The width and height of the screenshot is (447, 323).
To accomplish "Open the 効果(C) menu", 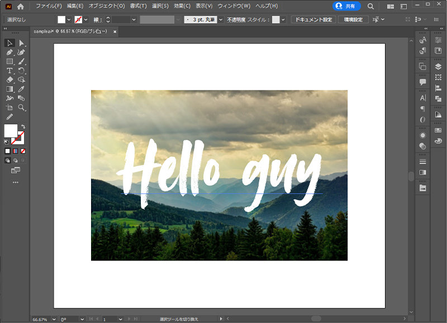I will (182, 6).
